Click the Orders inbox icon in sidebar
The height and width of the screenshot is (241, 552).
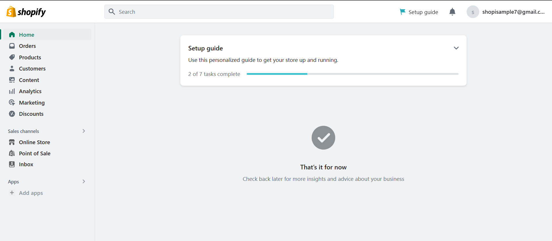pyautogui.click(x=12, y=46)
